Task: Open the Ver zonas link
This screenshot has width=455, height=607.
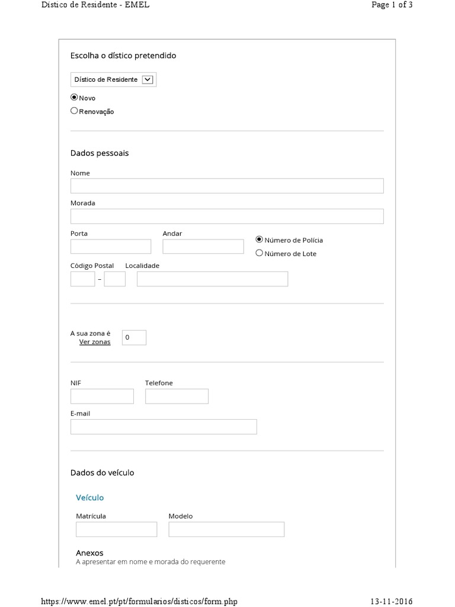Action: point(95,342)
